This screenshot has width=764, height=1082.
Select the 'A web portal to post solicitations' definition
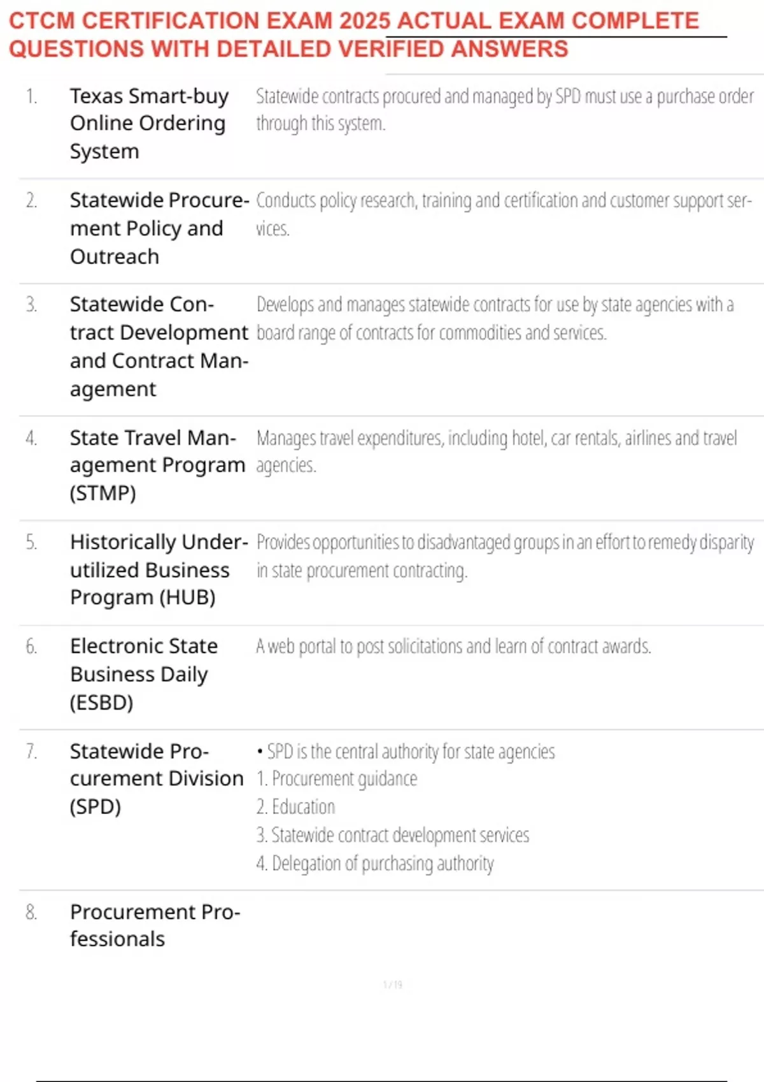pos(453,647)
